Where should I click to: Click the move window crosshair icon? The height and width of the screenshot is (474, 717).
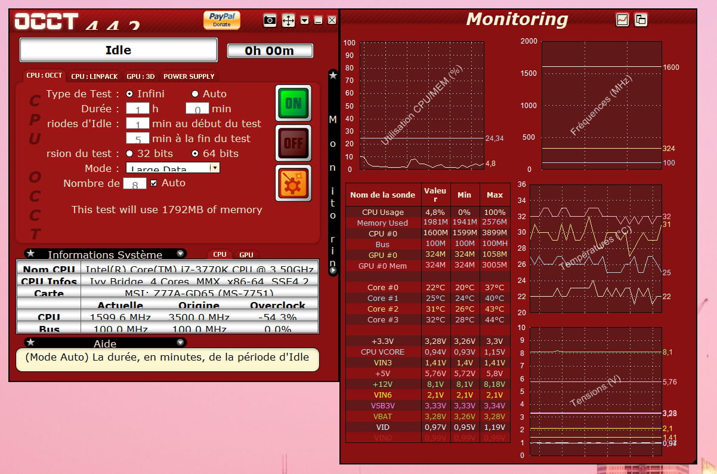point(288,20)
